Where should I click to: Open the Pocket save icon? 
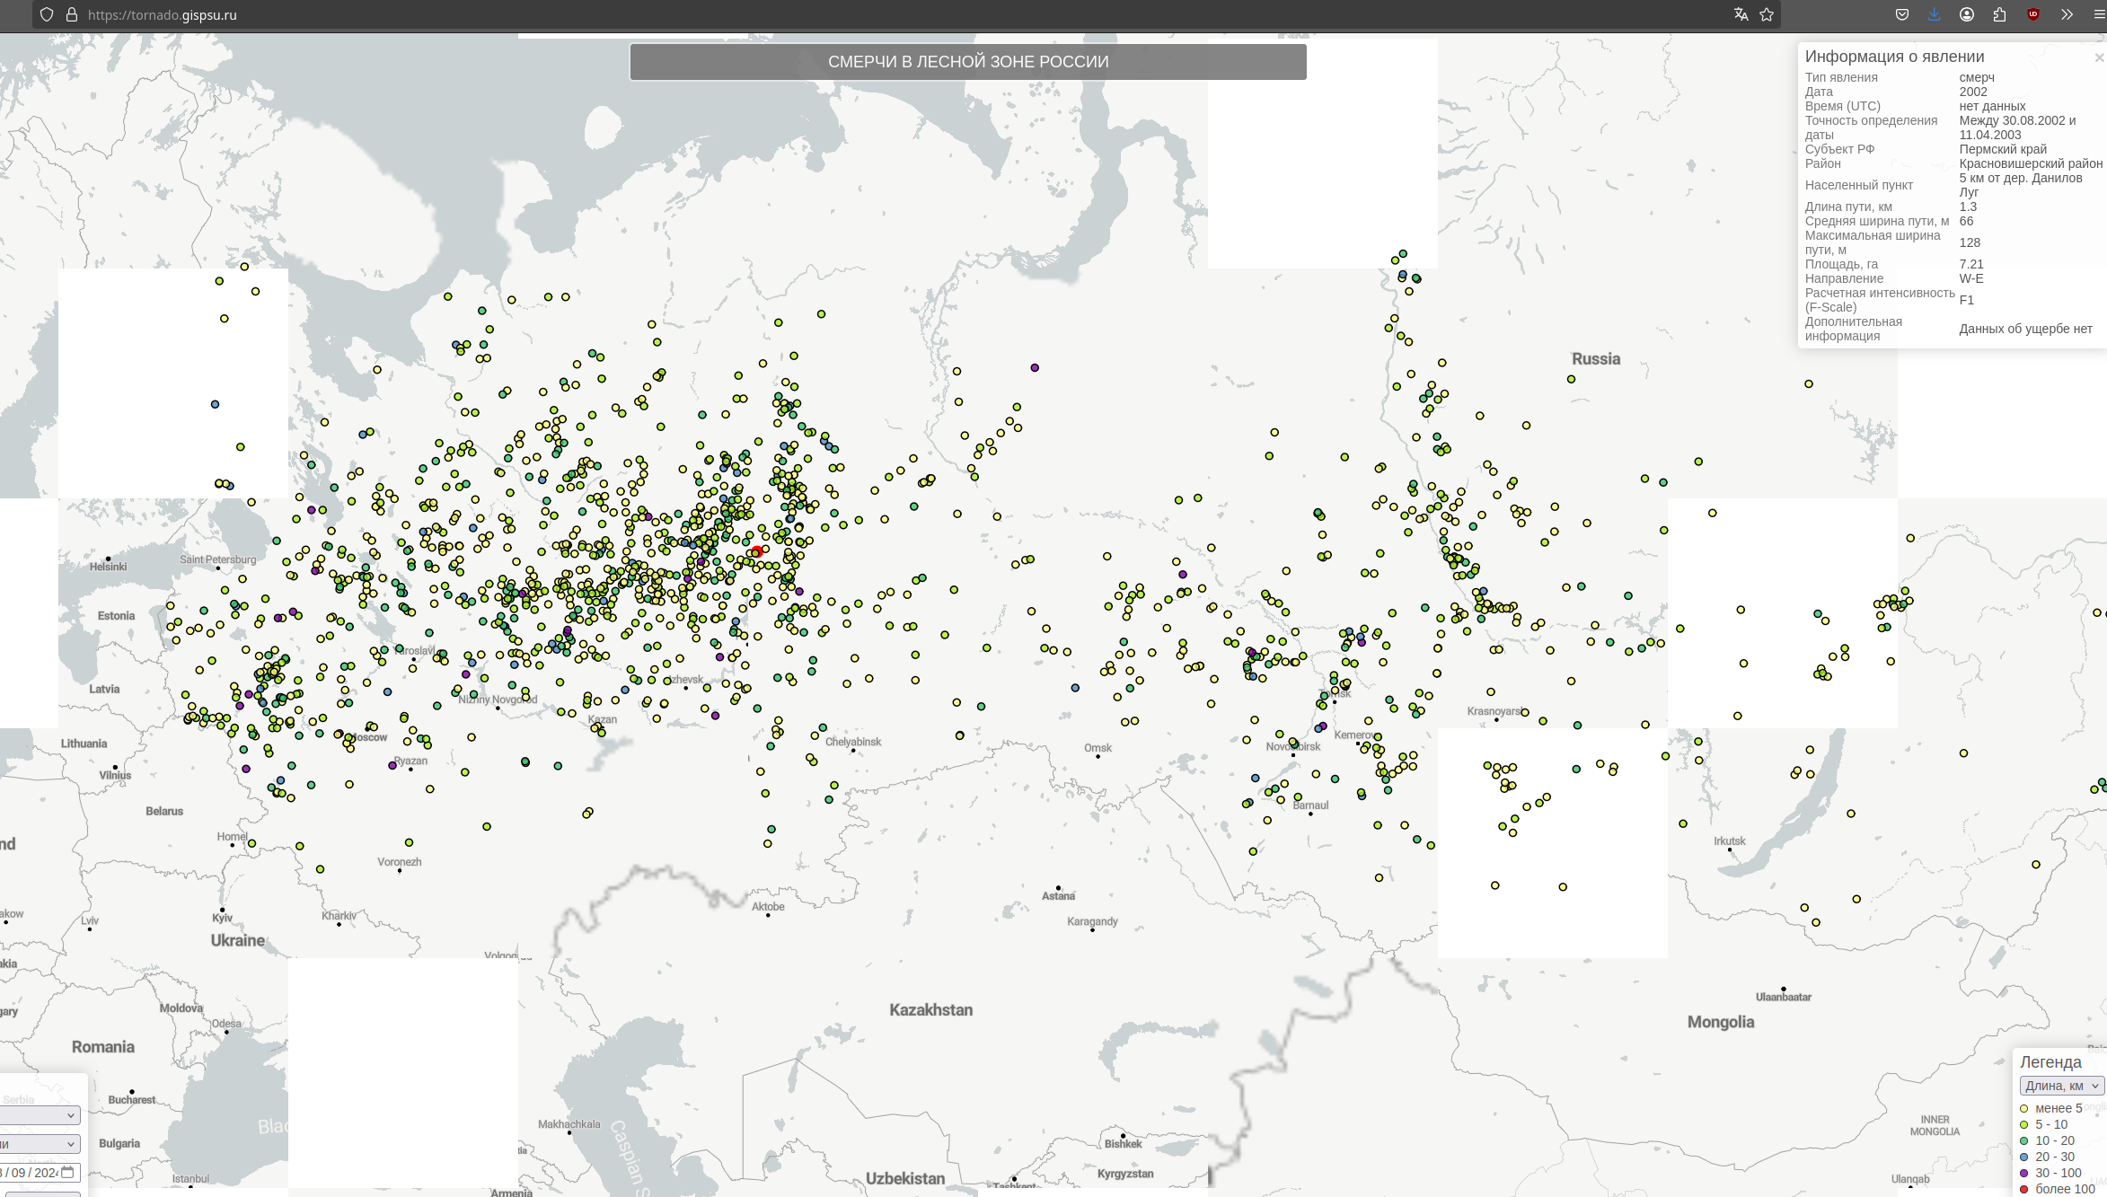click(1902, 14)
